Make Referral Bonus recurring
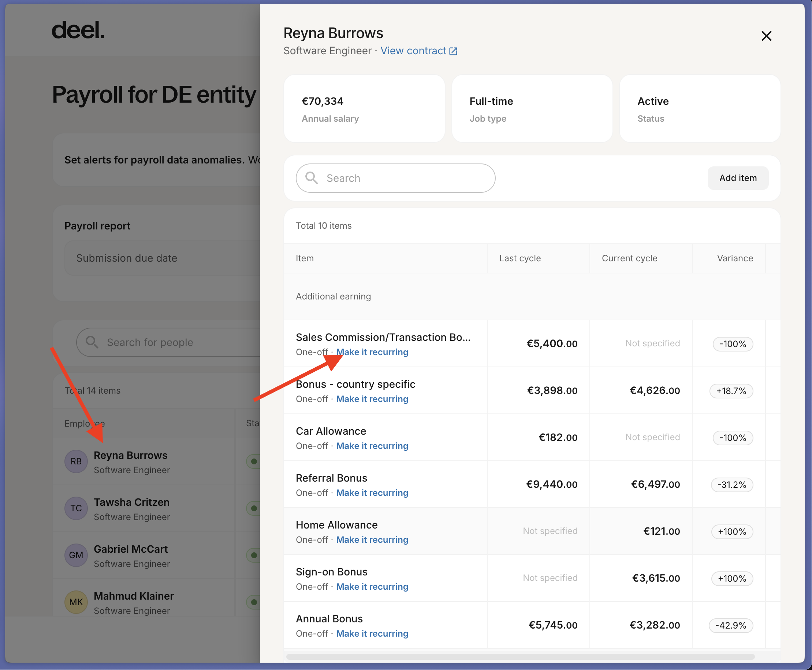 pyautogui.click(x=372, y=493)
